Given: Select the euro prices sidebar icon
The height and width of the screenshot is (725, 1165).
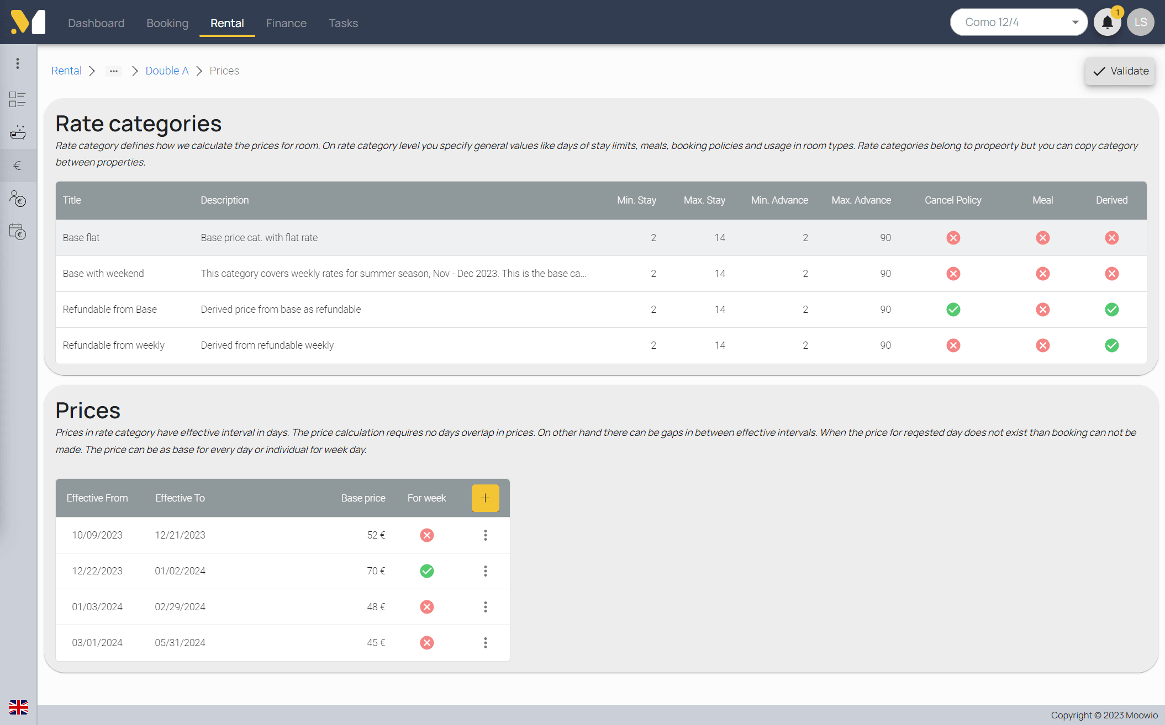Looking at the screenshot, I should click(18, 166).
